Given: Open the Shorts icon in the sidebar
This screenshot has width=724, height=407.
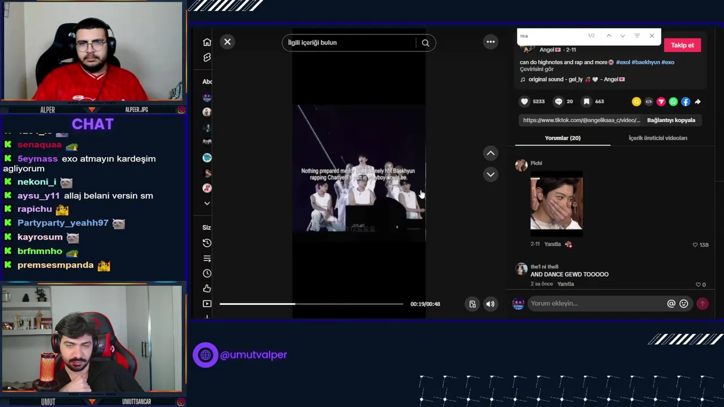Looking at the screenshot, I should tap(207, 57).
